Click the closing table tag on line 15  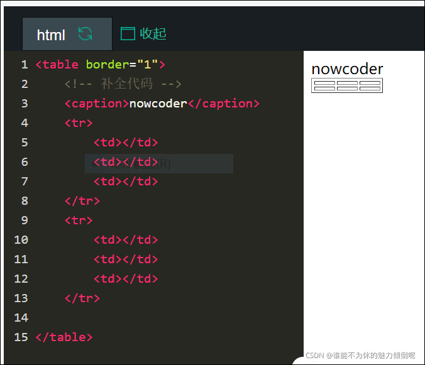point(64,337)
